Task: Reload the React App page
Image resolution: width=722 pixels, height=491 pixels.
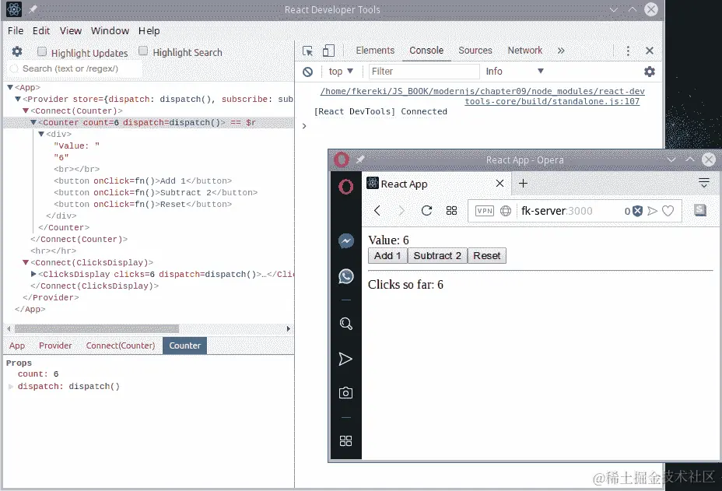Action: pos(426,211)
